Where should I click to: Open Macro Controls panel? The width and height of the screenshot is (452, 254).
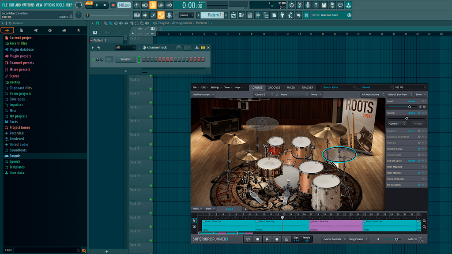click(334, 239)
